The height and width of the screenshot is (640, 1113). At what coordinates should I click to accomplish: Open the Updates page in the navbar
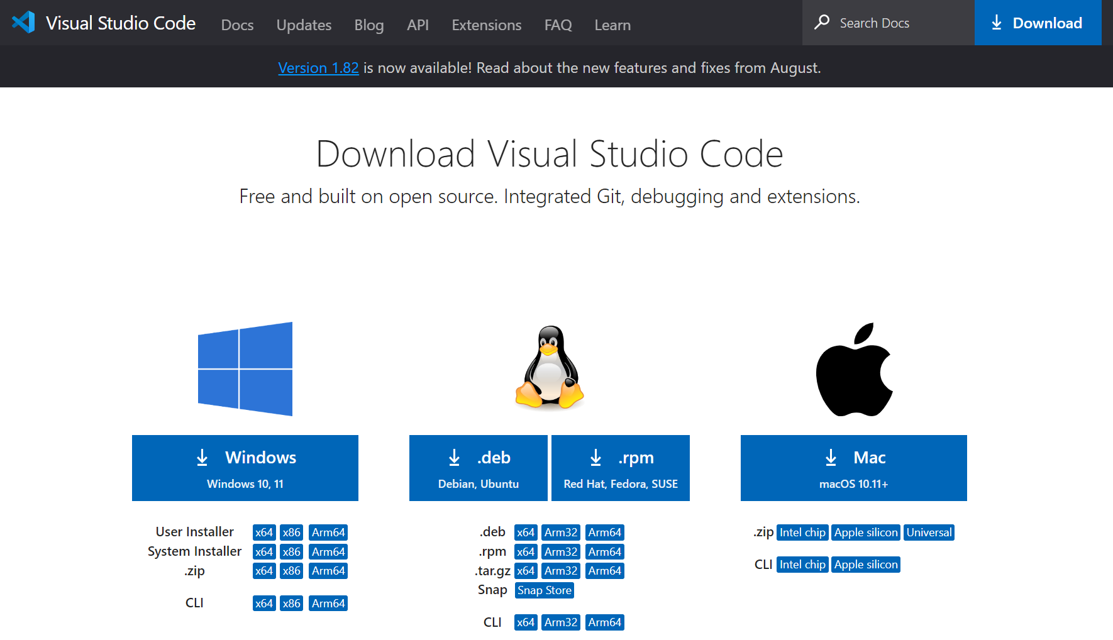[304, 25]
